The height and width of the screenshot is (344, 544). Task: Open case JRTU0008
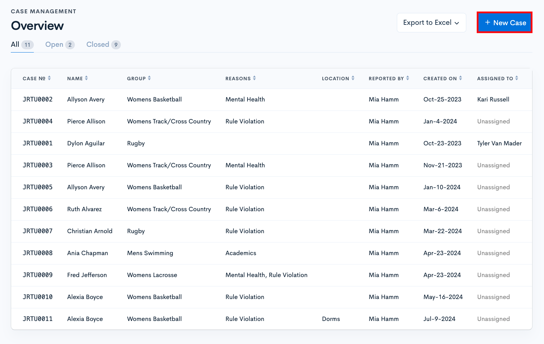pos(38,253)
